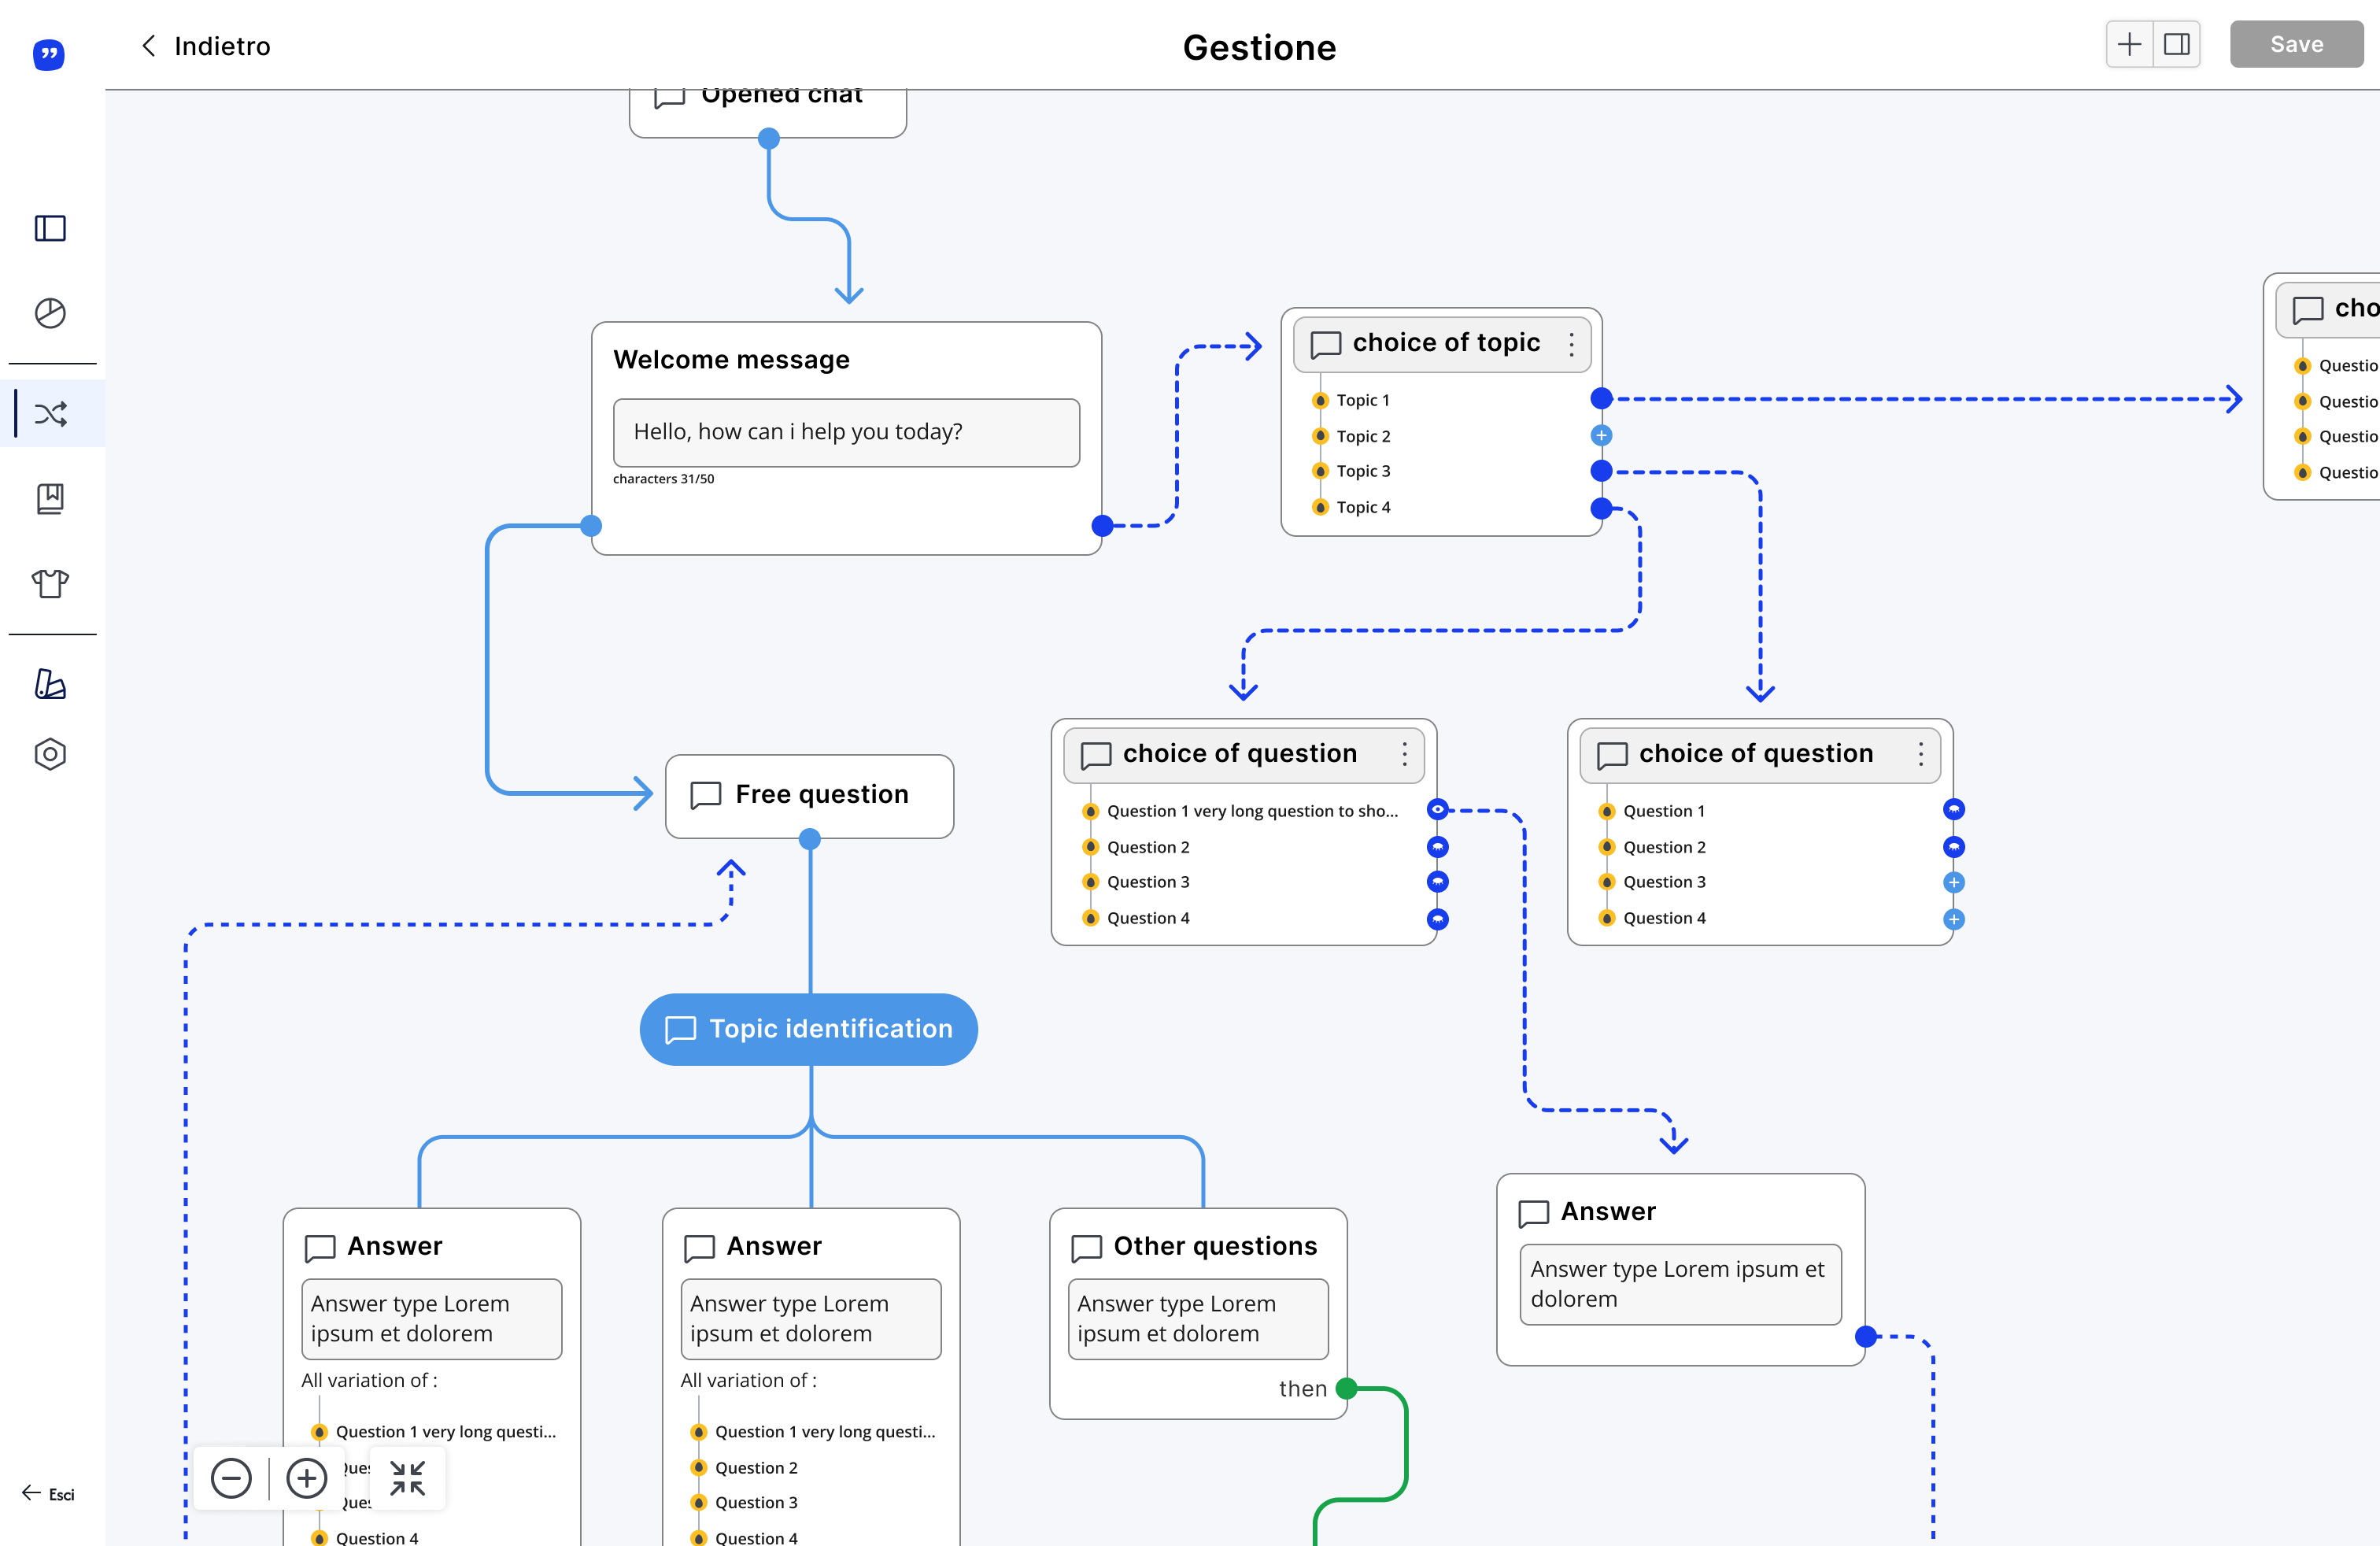Go back with Indietro
This screenshot has width=2380, height=1546.
[205, 46]
